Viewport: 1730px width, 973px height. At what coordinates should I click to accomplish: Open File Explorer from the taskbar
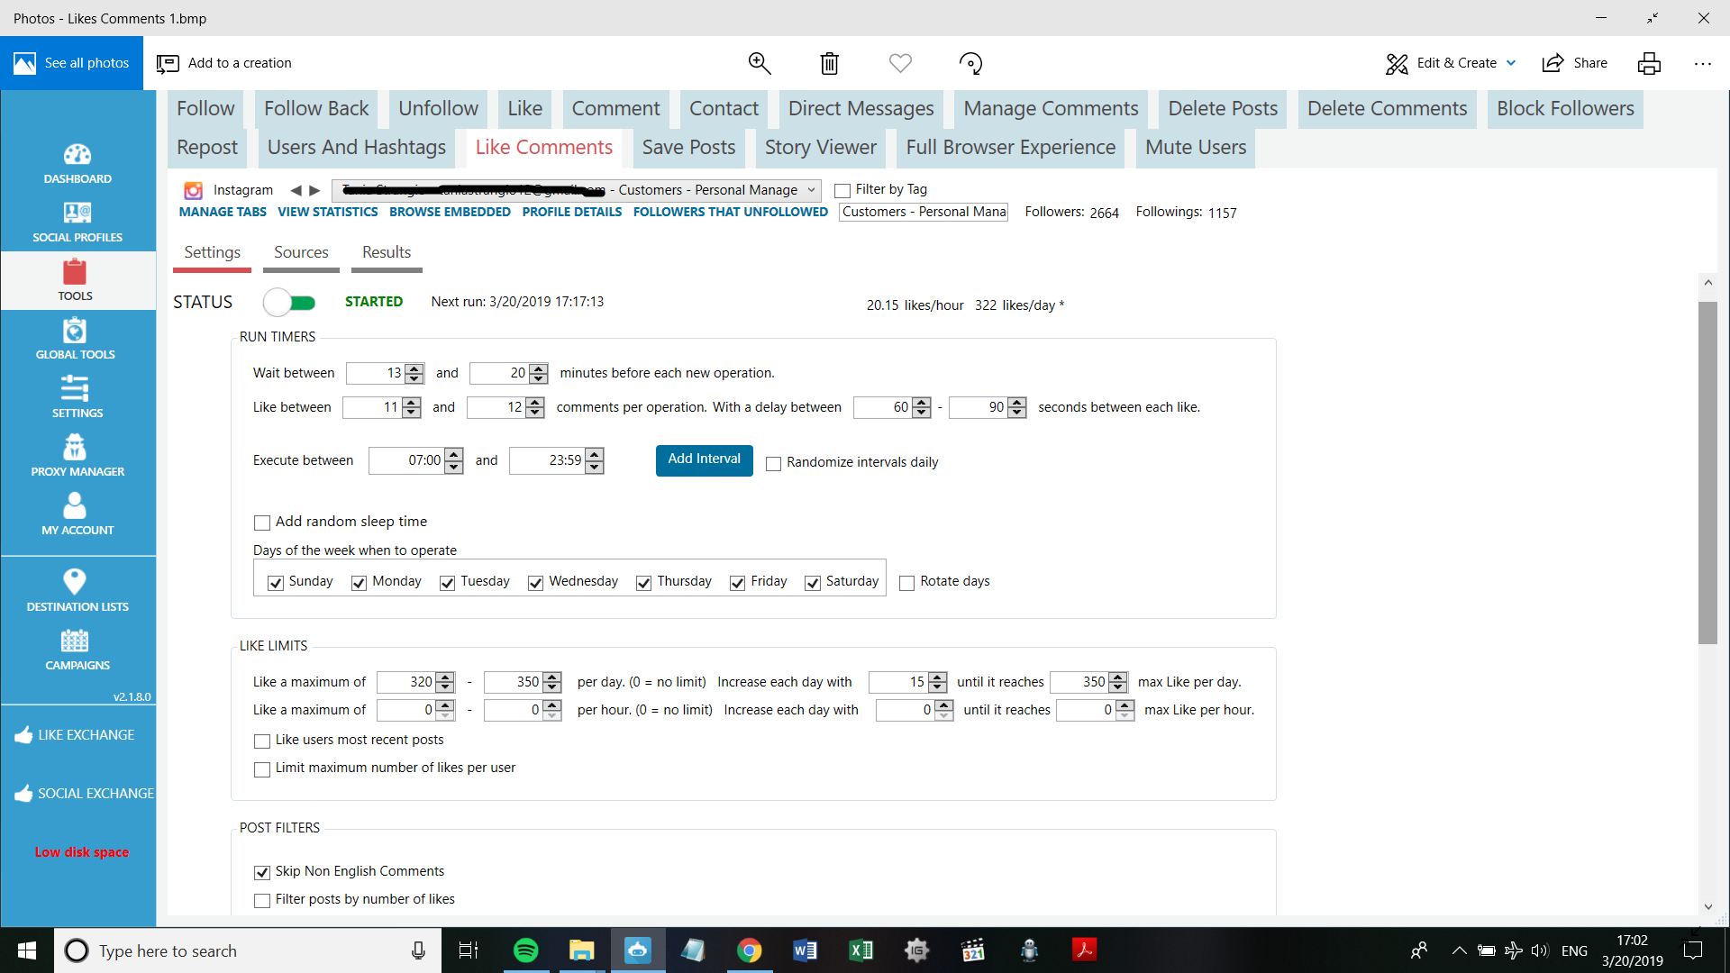581,950
